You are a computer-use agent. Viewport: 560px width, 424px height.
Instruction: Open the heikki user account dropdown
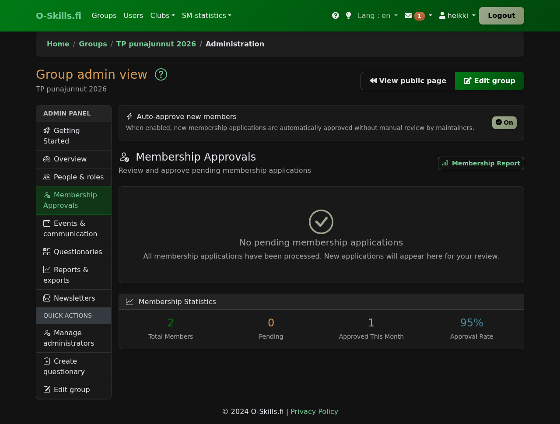pos(457,16)
